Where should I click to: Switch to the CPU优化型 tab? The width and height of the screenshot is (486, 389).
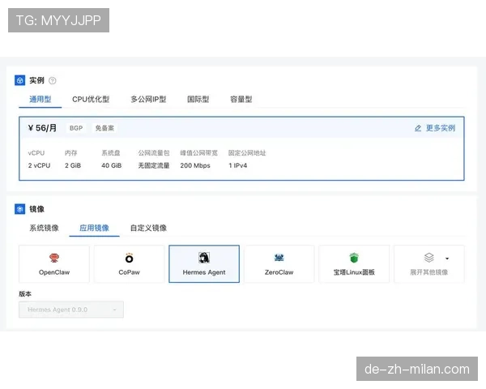point(91,99)
